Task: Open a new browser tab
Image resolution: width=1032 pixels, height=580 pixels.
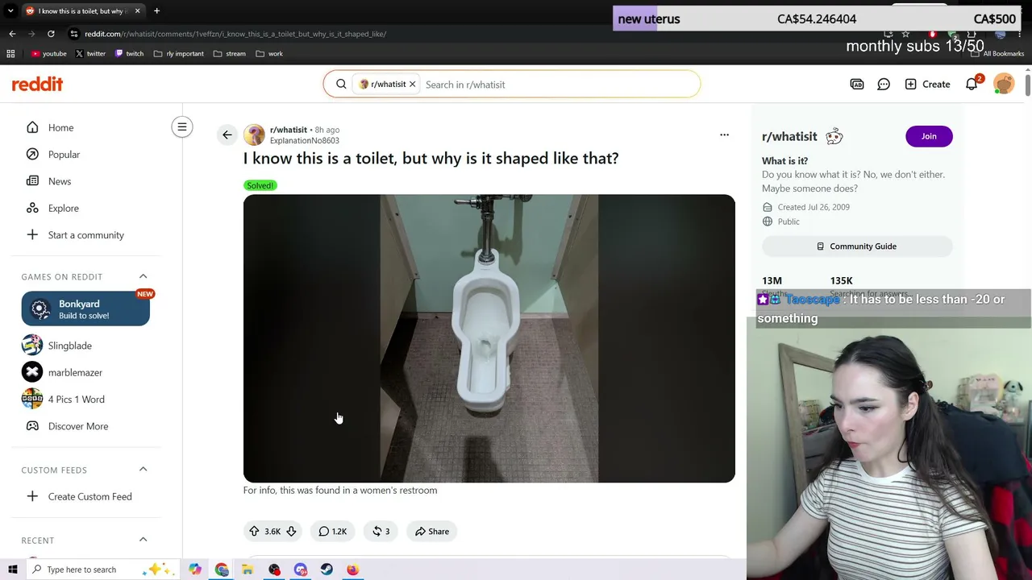Action: [x=156, y=10]
